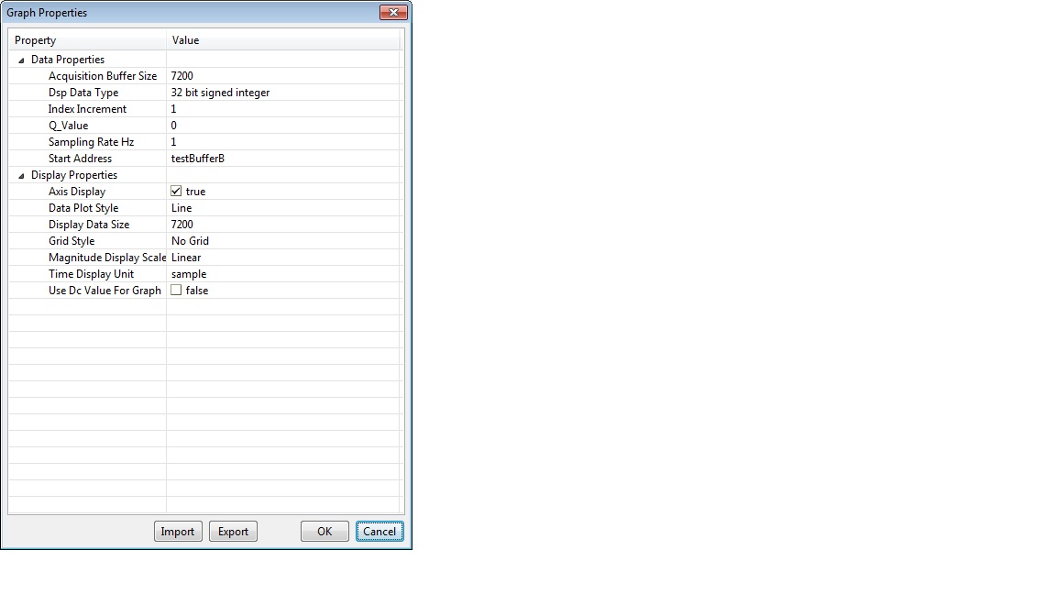Viewport: 1056px width, 594px height.
Task: Change the Sampling Rate Hz value
Action: 284,142
